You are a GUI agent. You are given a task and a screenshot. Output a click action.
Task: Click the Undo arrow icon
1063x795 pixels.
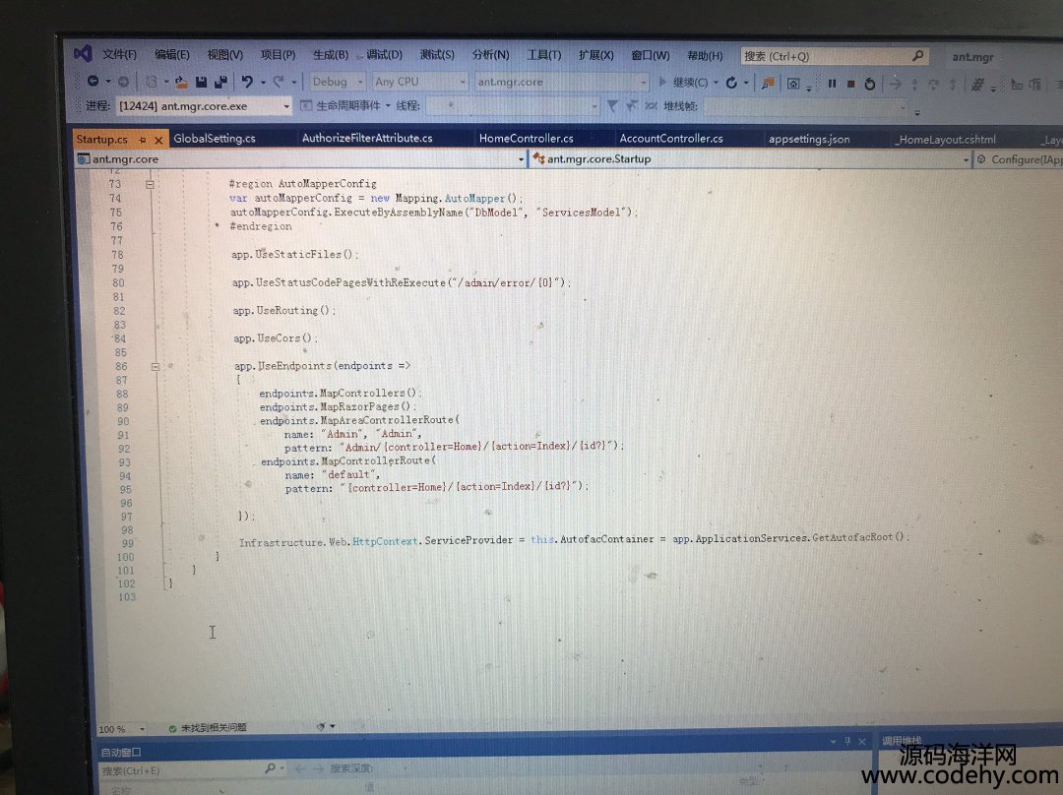[247, 82]
